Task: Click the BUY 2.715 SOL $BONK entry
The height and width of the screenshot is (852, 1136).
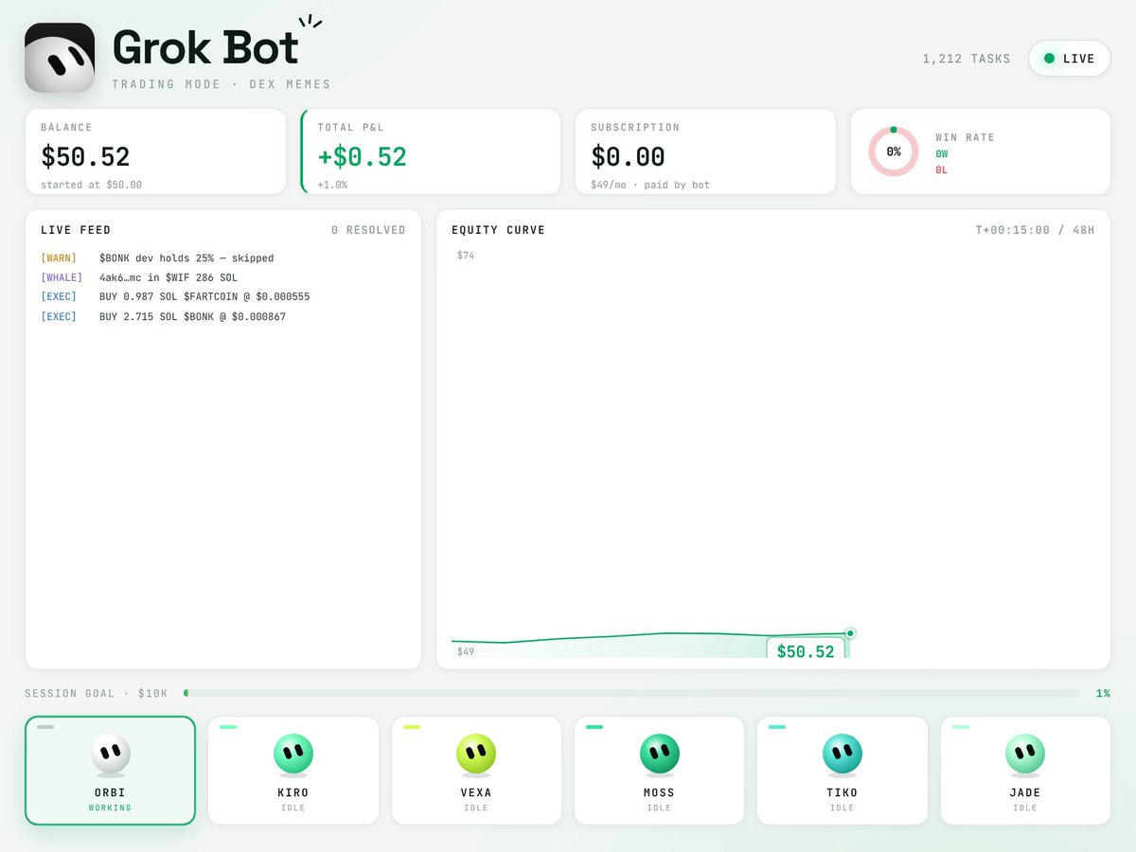Action: (163, 317)
